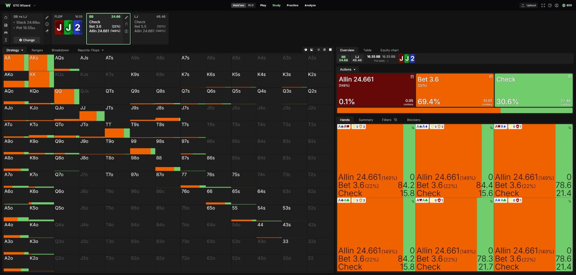Switch to Hold'em game mode

click(x=238, y=6)
